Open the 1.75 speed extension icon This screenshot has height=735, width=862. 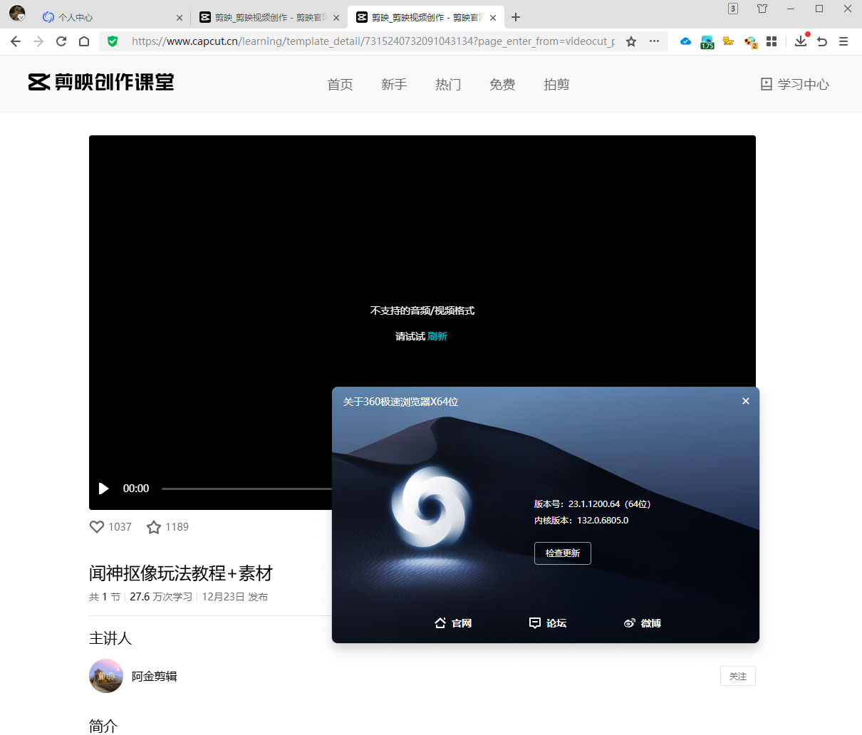tap(707, 42)
